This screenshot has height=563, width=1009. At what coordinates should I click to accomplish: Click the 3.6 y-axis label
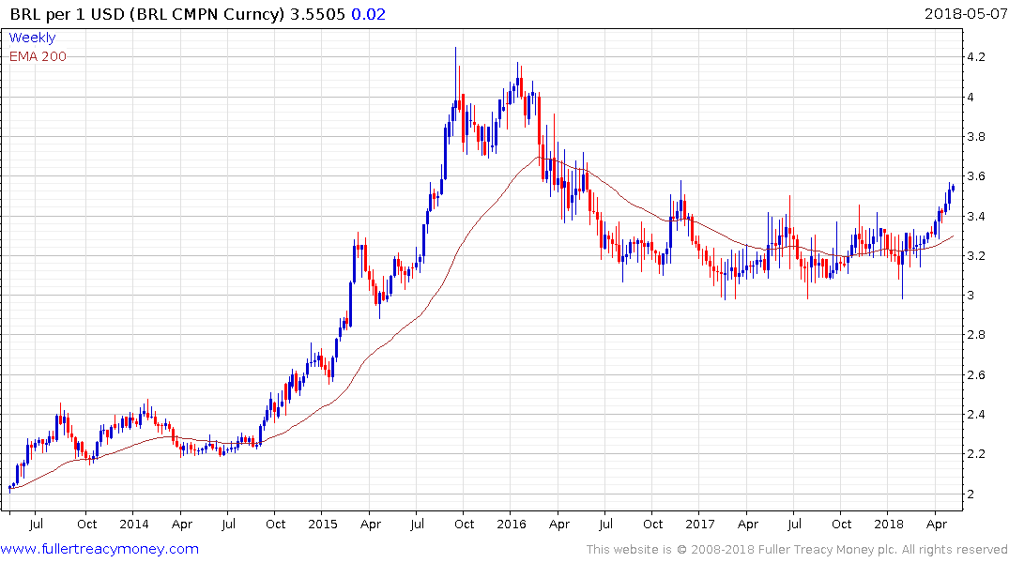(976, 176)
